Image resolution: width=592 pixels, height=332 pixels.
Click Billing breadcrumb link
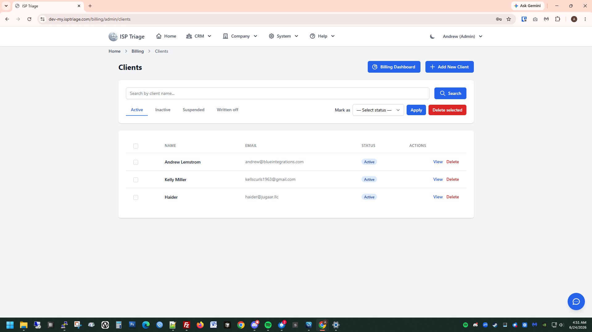(138, 51)
